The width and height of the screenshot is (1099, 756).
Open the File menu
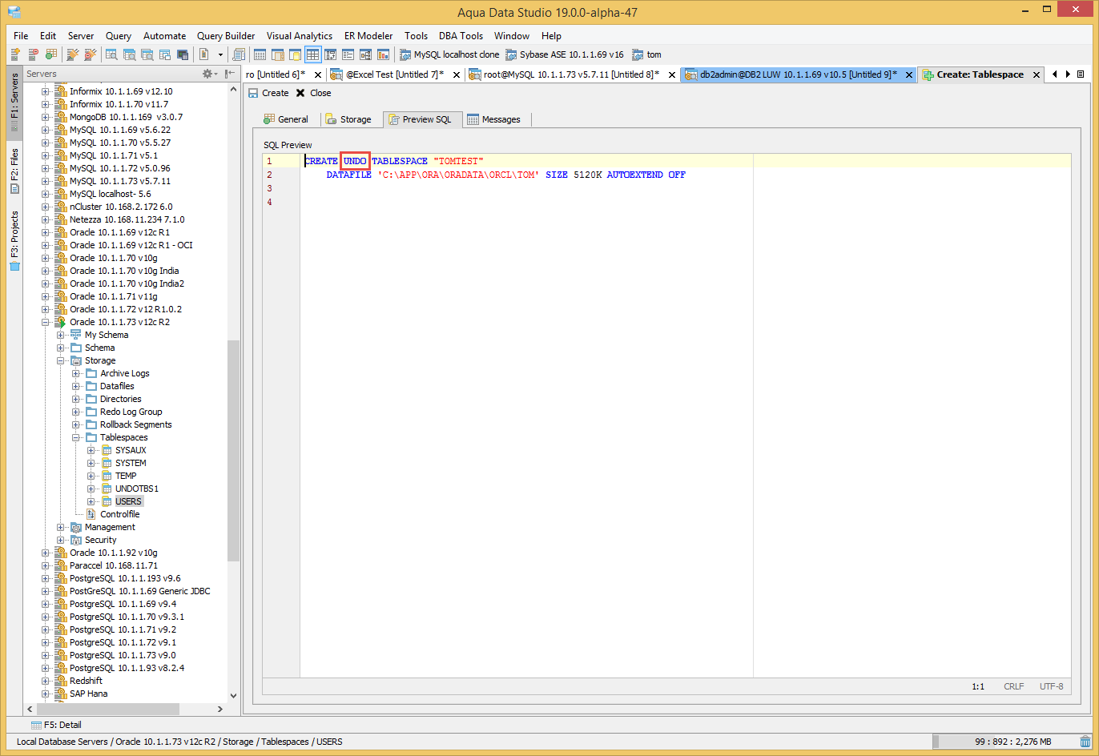click(x=21, y=36)
